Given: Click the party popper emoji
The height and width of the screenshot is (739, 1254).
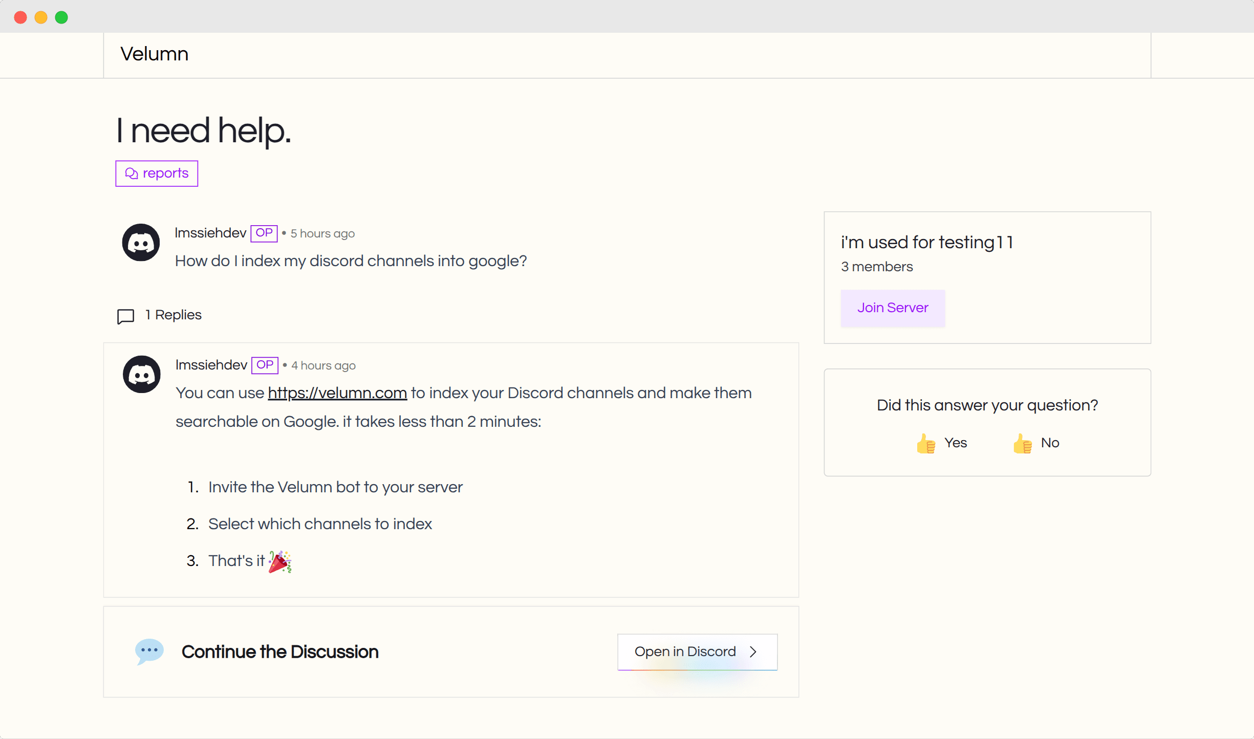Looking at the screenshot, I should (x=280, y=561).
